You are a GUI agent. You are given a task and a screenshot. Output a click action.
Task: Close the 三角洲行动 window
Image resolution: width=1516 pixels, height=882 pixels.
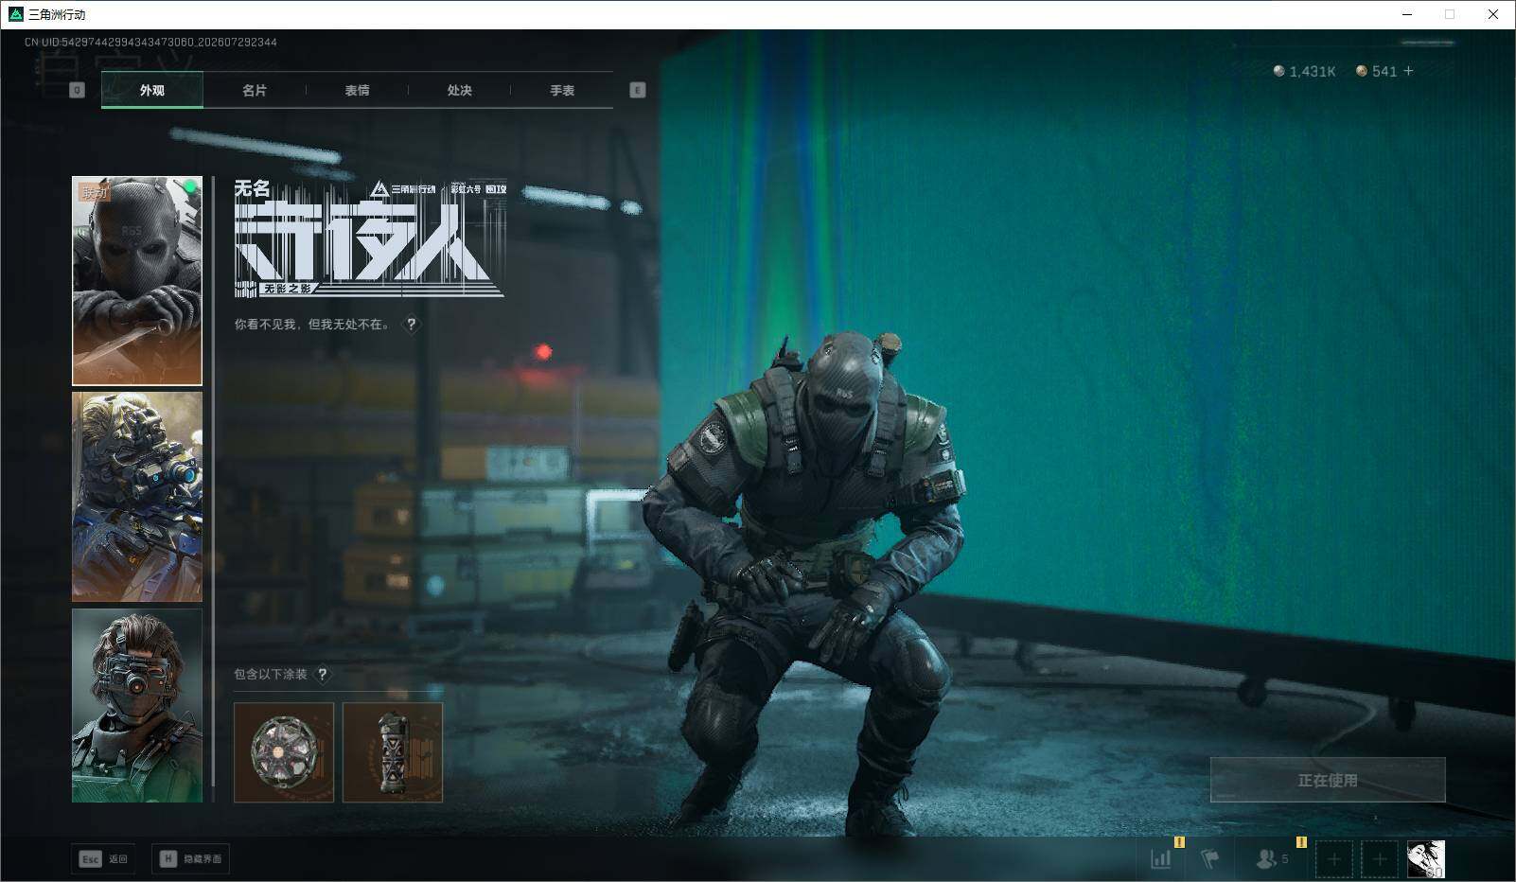(1493, 14)
